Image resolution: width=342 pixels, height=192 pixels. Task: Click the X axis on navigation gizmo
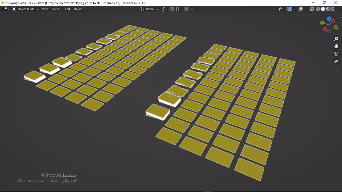click(333, 21)
